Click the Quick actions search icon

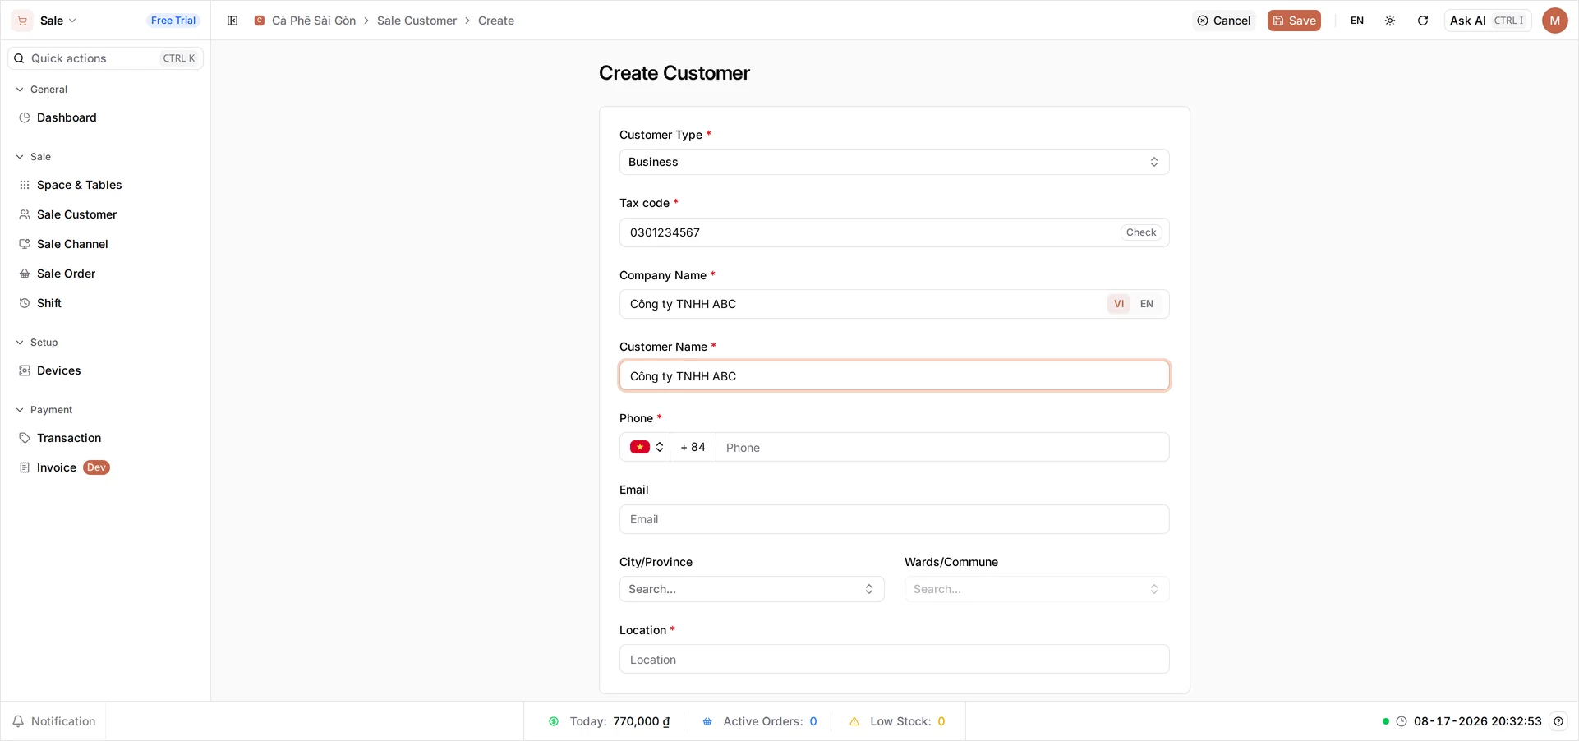click(19, 58)
